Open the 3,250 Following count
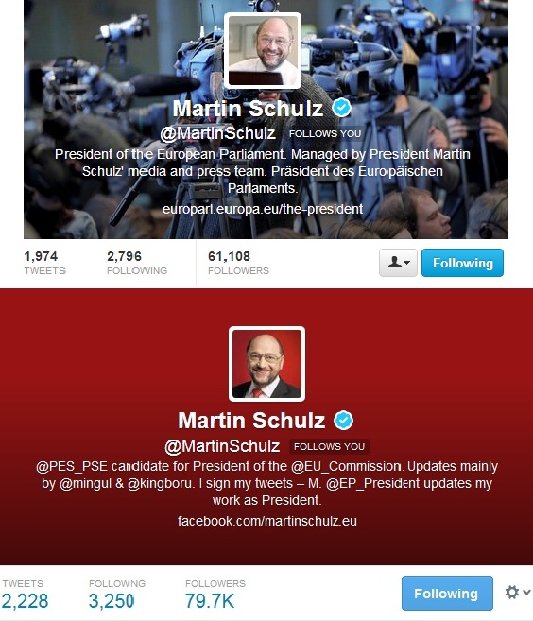 (117, 595)
